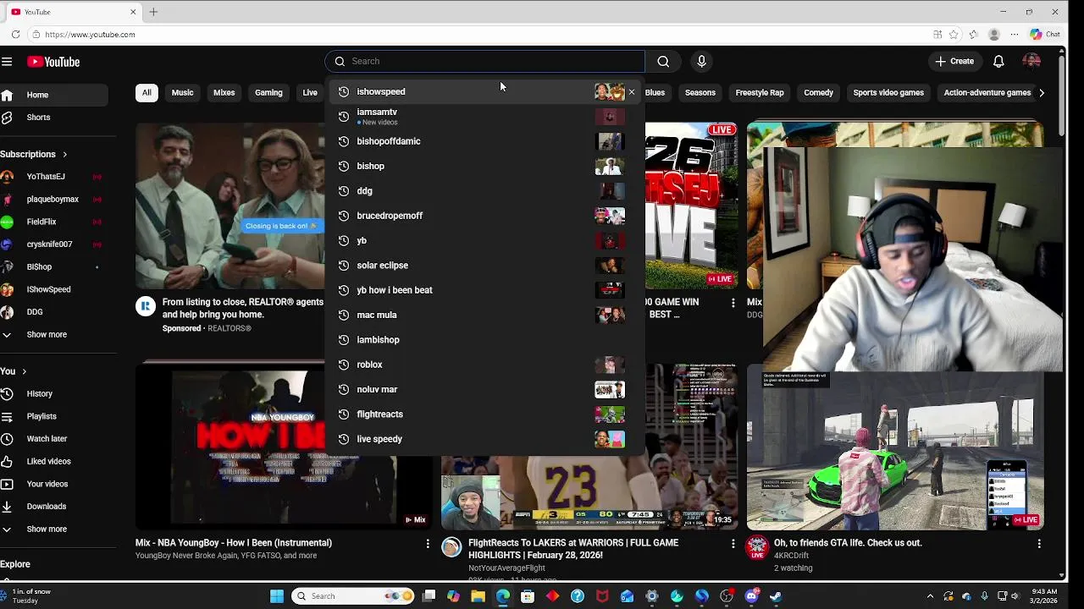Open Your videos in the sidebar
The image size is (1084, 609).
47,484
